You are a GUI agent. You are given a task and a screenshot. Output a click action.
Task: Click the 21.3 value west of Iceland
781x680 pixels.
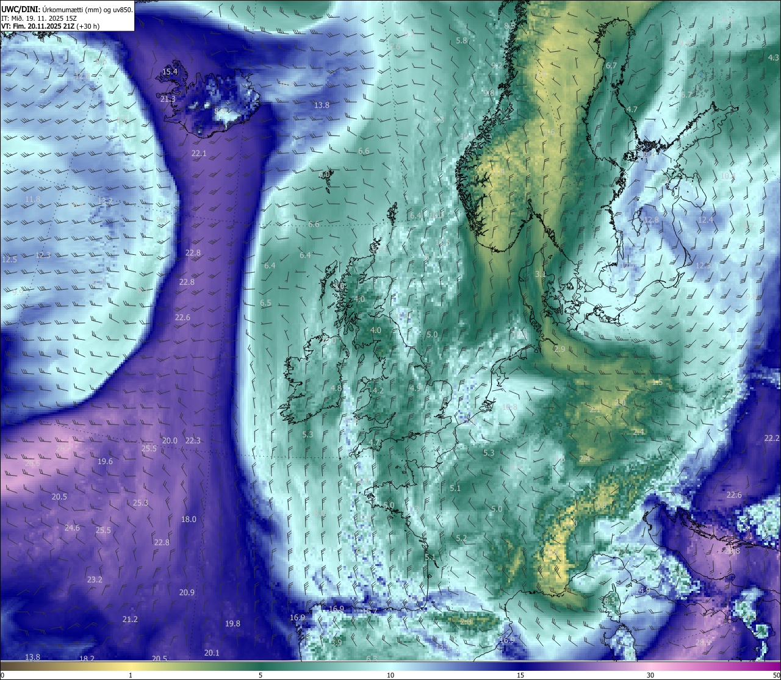pos(168,99)
